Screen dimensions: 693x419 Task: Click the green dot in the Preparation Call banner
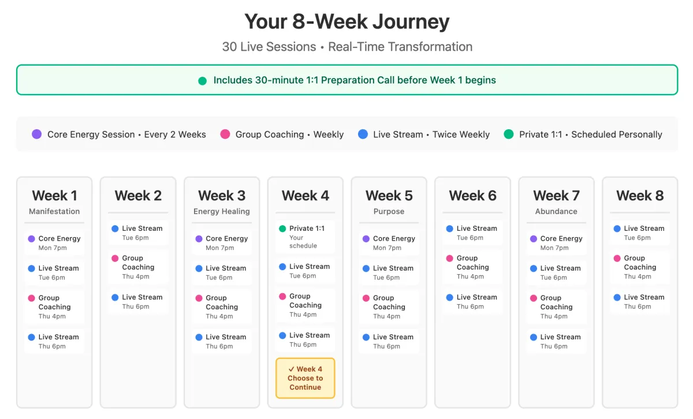point(203,81)
